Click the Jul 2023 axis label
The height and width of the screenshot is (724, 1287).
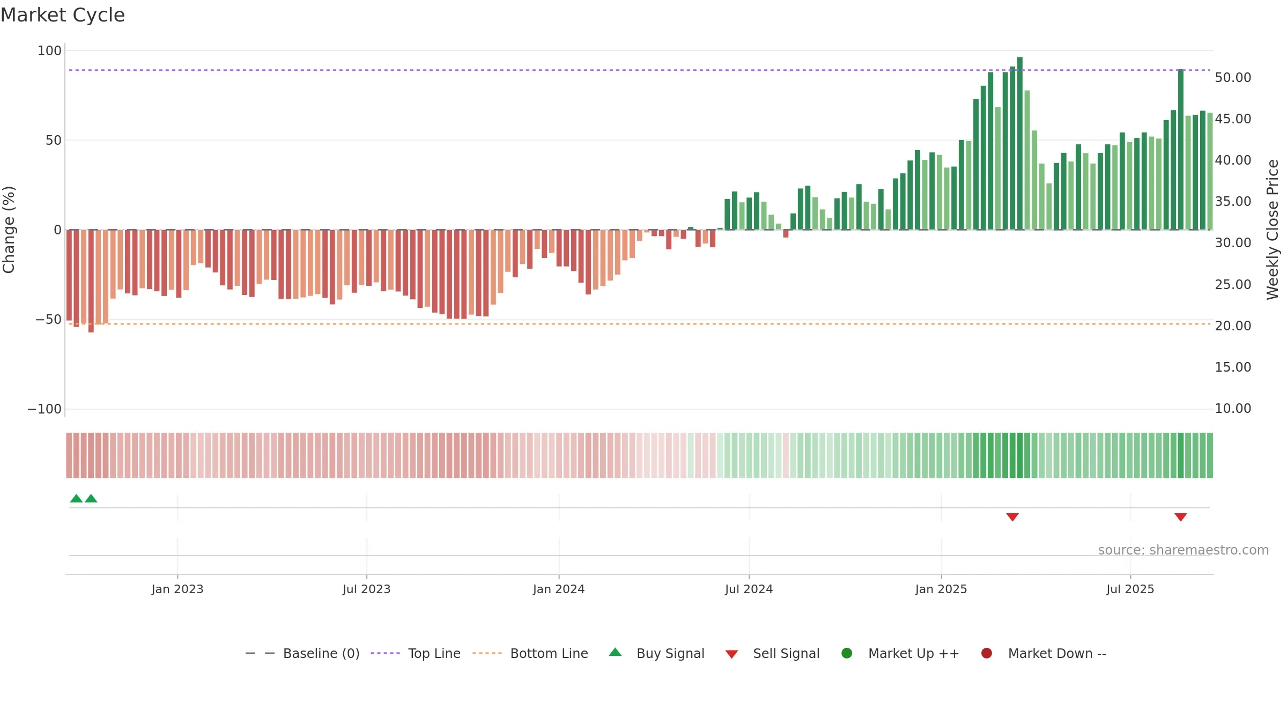coord(367,589)
